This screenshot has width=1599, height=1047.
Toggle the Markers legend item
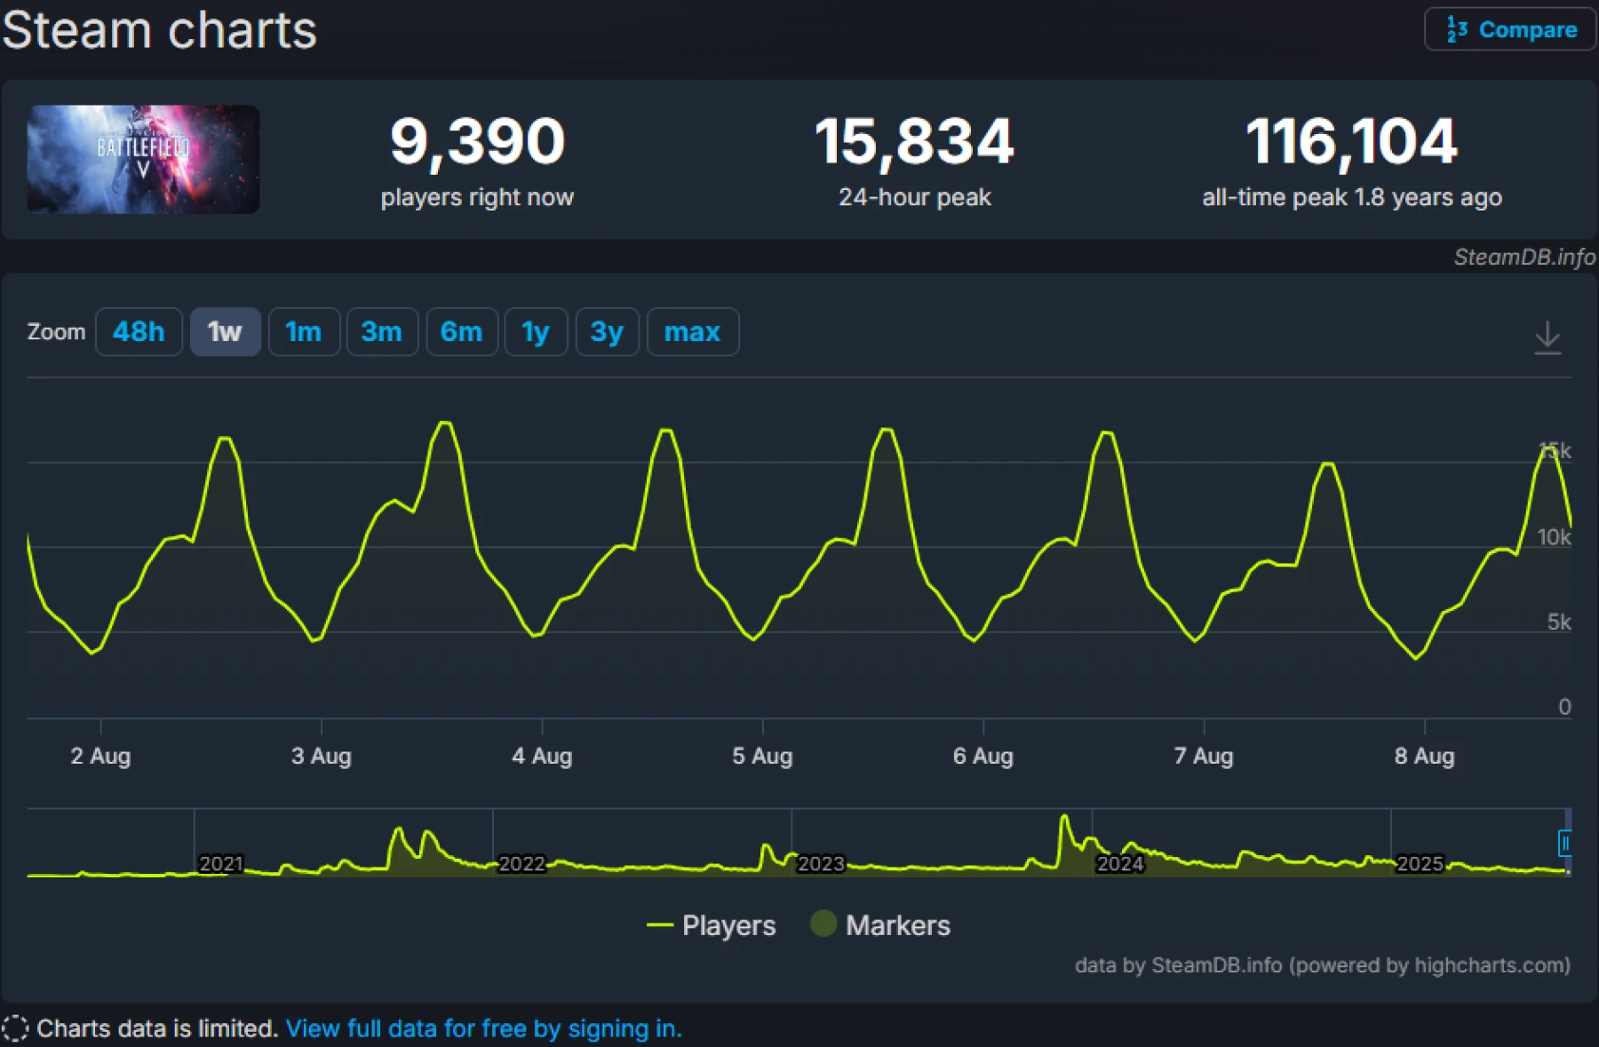pyautogui.click(x=880, y=924)
